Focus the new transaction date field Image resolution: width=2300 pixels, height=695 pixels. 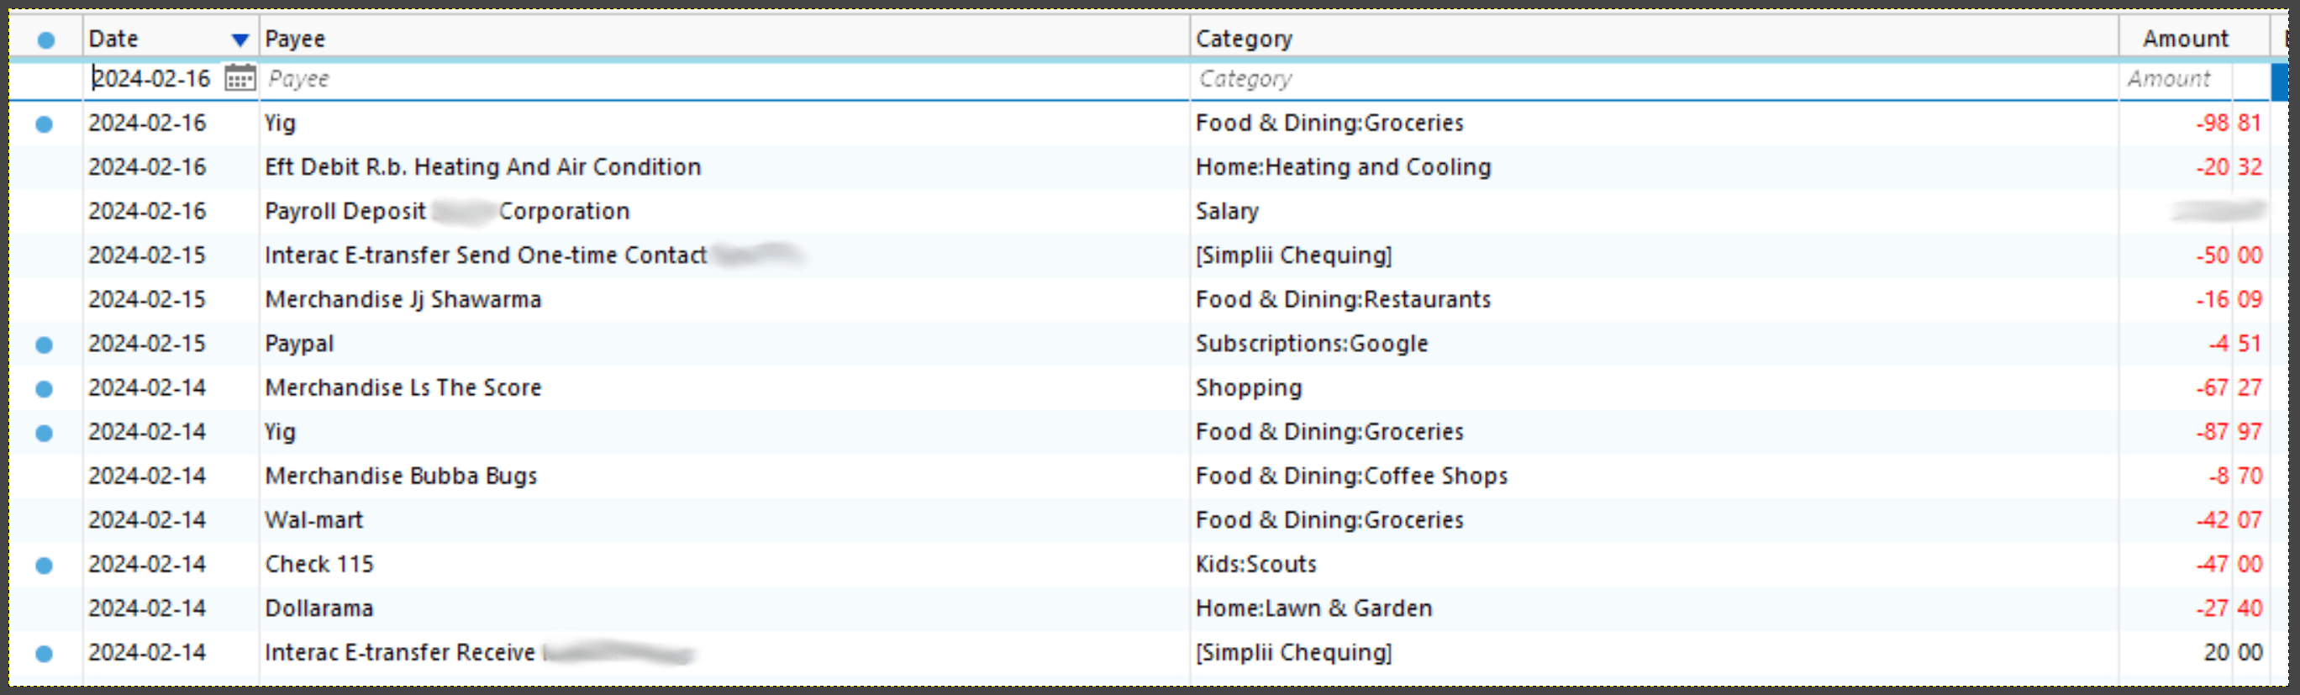[x=154, y=79]
